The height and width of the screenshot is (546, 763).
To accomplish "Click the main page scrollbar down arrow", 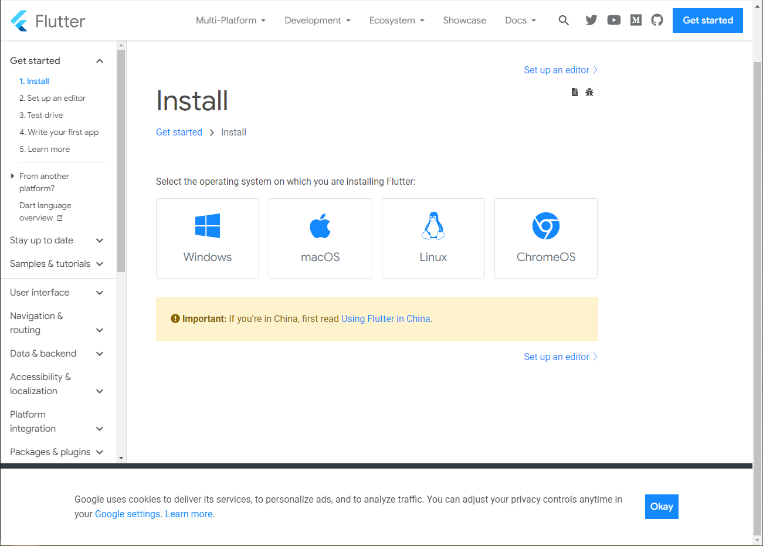I will coord(758,540).
